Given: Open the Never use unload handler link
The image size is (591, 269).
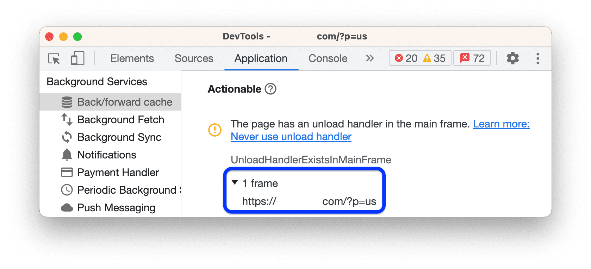Looking at the screenshot, I should coord(291,137).
